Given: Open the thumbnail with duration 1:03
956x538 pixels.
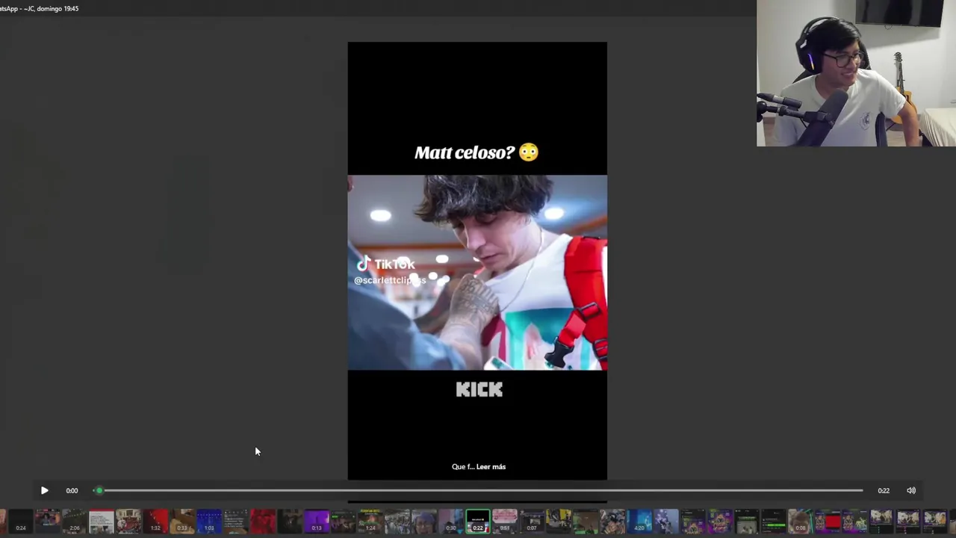Looking at the screenshot, I should [x=208, y=521].
